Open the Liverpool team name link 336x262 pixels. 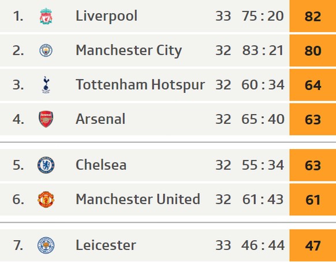[106, 17]
